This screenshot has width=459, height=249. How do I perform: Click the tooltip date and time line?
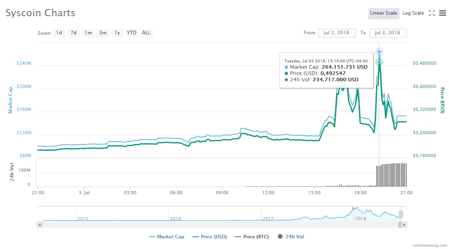point(326,61)
